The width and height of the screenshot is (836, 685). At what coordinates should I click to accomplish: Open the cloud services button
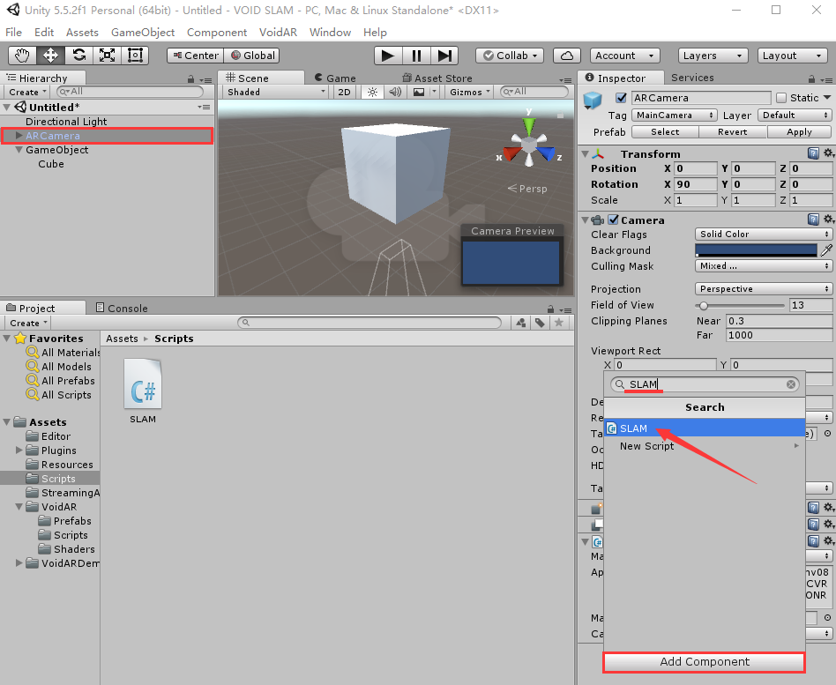click(x=567, y=56)
